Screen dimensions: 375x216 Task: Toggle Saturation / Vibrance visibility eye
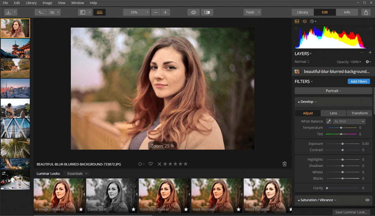tap(367, 200)
